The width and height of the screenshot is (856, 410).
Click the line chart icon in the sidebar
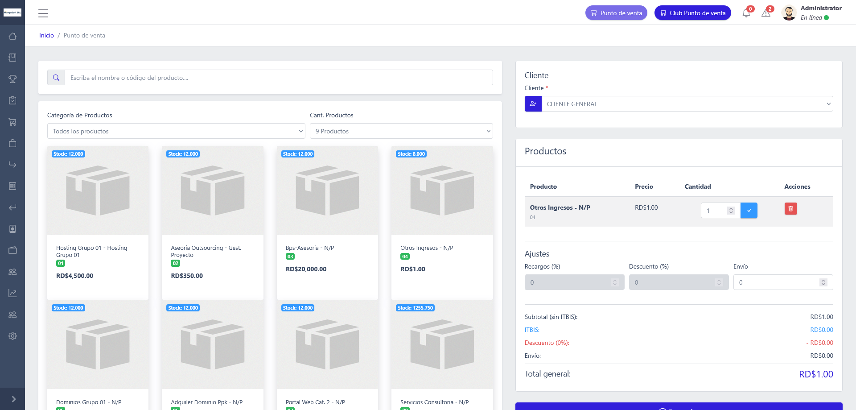pyautogui.click(x=12, y=293)
